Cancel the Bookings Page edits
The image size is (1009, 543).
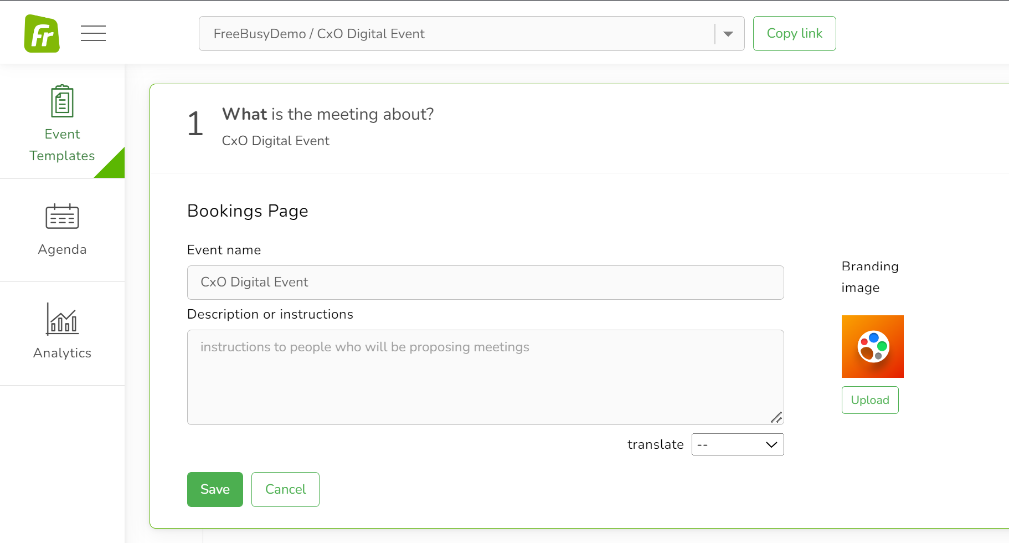coord(285,489)
